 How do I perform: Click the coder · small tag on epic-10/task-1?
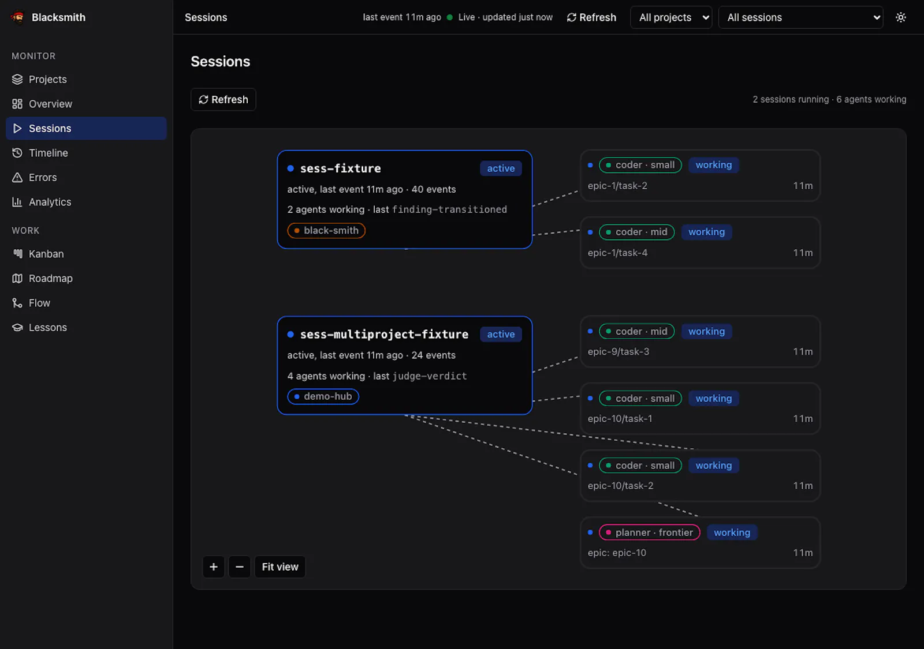point(640,399)
